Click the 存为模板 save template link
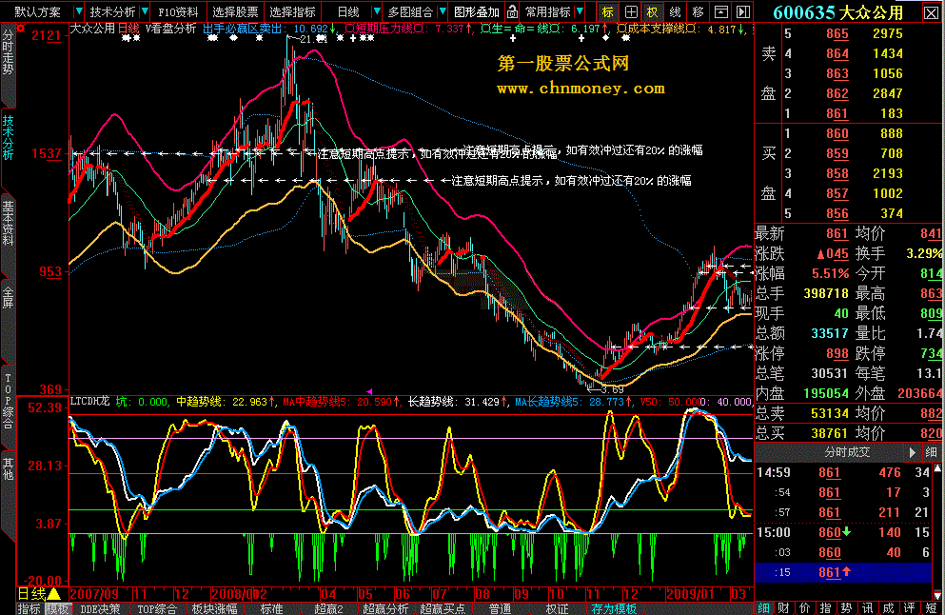 614,609
